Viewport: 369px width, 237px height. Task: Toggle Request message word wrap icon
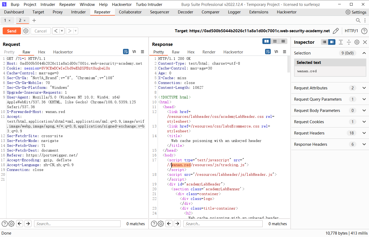126,52
